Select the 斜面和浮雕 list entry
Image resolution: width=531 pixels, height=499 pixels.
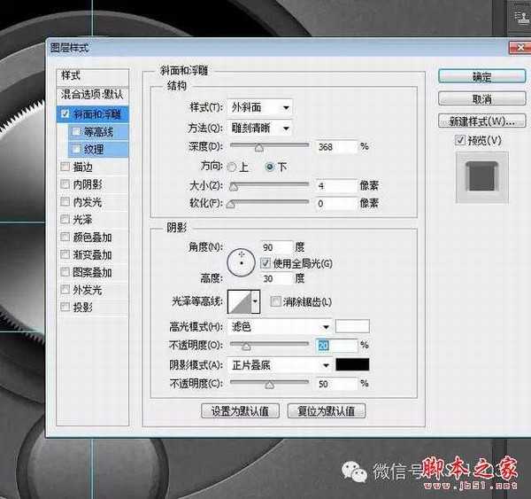92,114
